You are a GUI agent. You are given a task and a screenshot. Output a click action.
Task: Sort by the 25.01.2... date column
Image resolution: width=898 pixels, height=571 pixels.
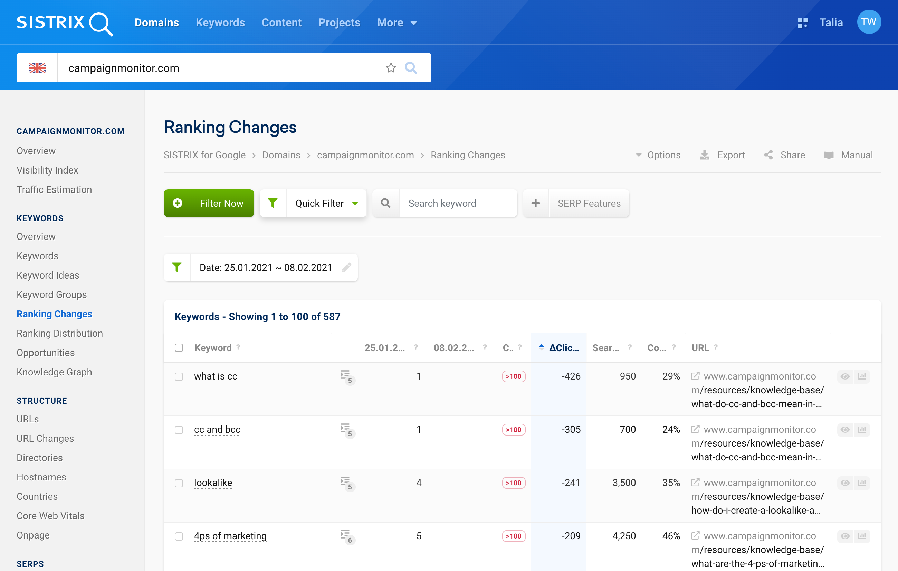[x=385, y=348]
